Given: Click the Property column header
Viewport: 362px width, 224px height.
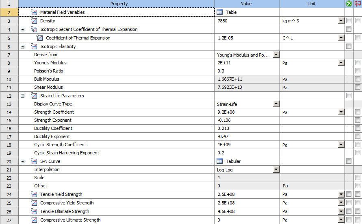Looking at the screenshot, I should pos(119,4).
